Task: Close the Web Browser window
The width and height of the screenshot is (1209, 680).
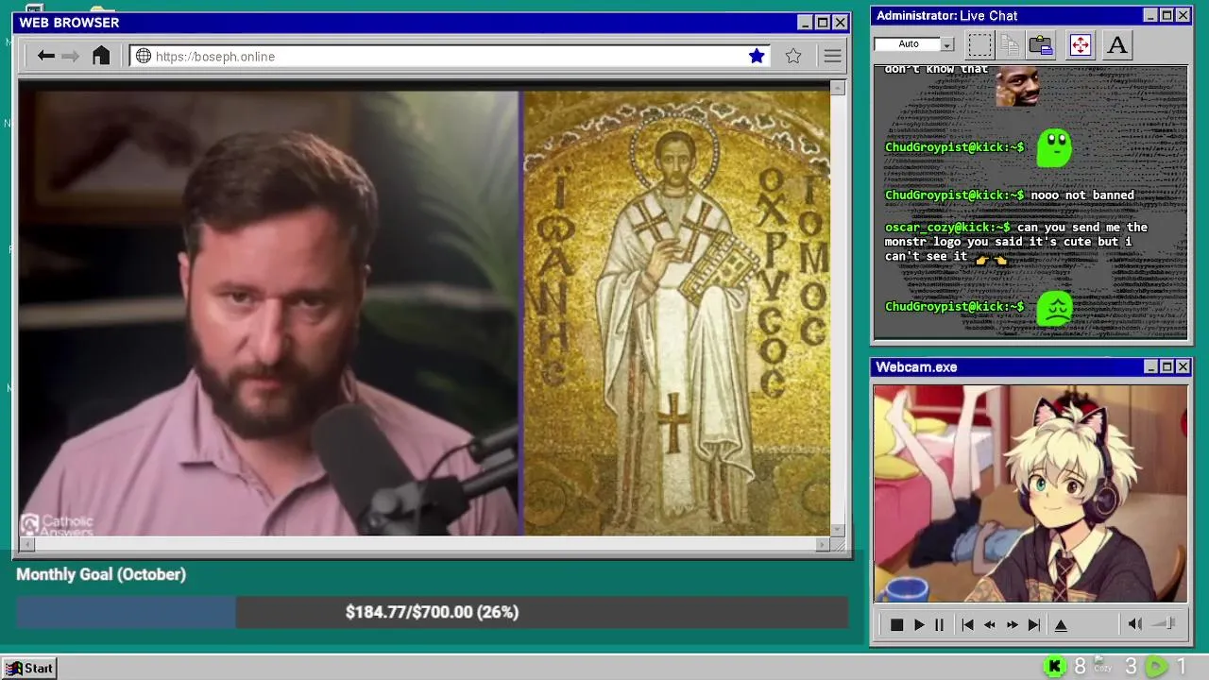Action: point(840,23)
